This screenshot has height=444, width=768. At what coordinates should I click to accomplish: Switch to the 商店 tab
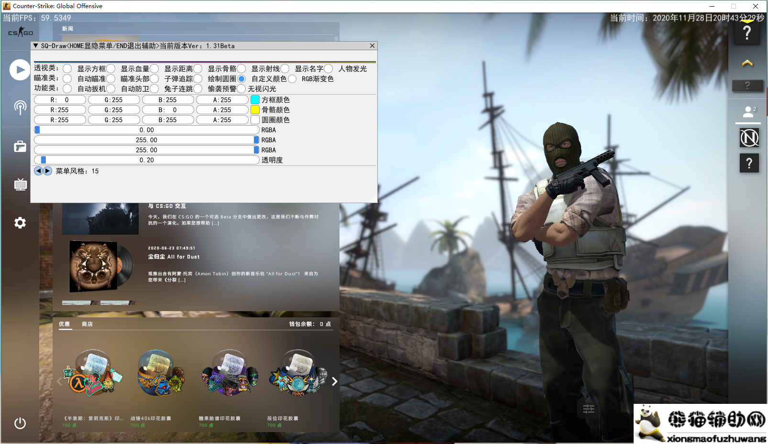(87, 324)
